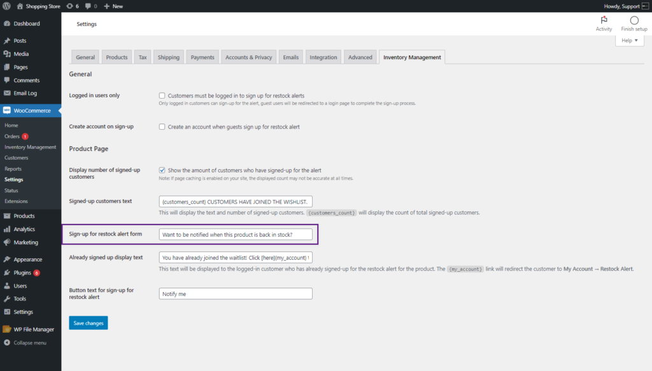Click the Pages icon in sidebar

7,67
